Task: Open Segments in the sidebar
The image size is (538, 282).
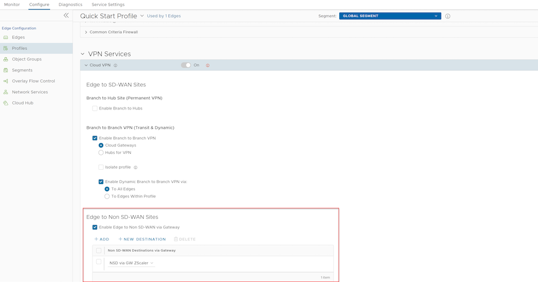Action: tap(22, 70)
